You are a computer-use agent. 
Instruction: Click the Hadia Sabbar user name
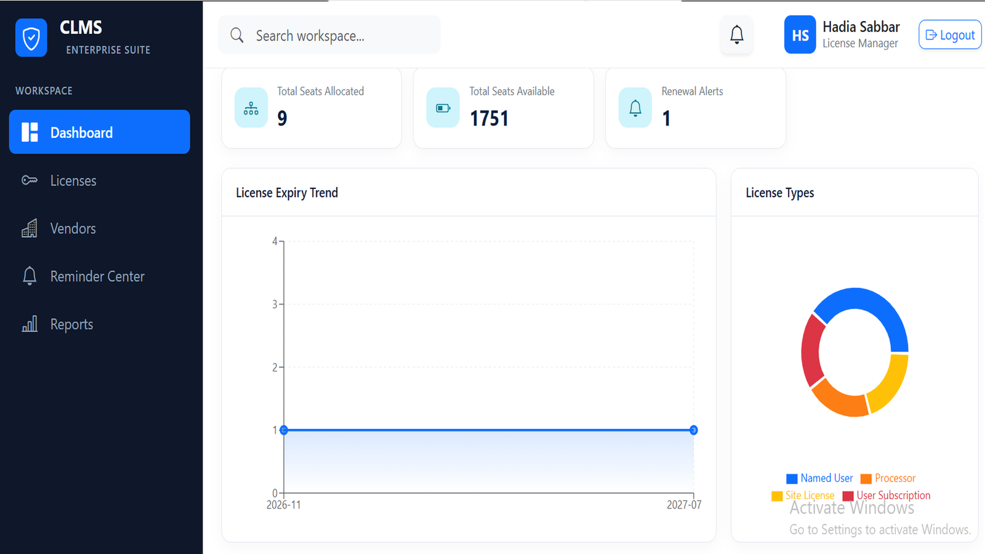click(x=861, y=27)
